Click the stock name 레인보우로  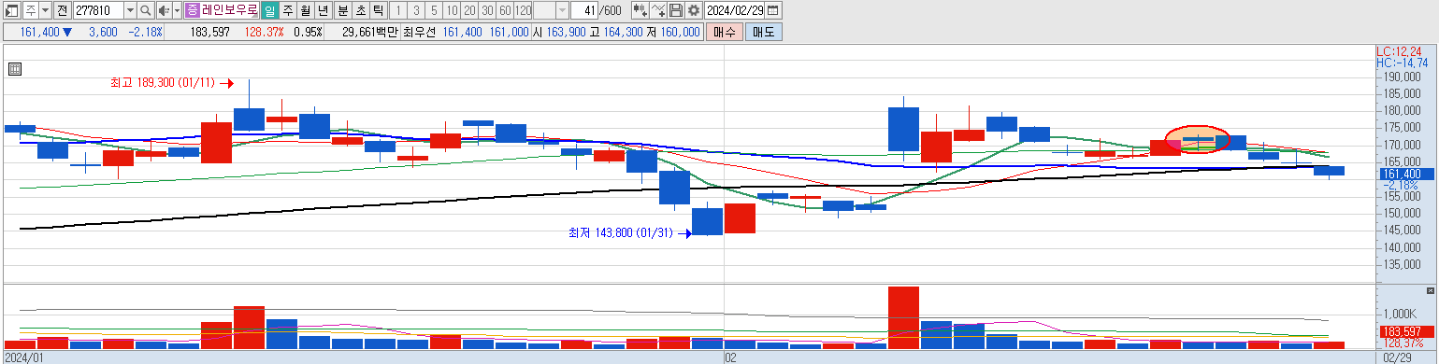click(229, 10)
